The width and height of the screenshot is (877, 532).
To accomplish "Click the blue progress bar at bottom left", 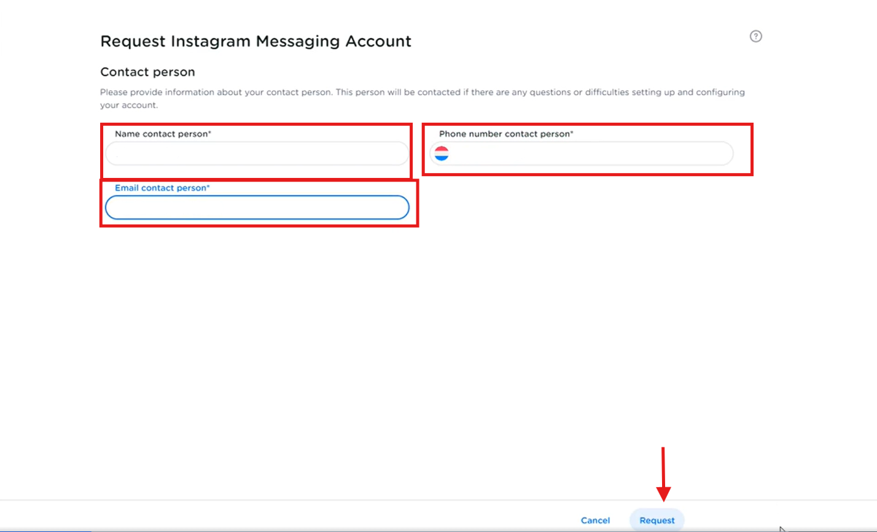I will pyautogui.click(x=45, y=530).
